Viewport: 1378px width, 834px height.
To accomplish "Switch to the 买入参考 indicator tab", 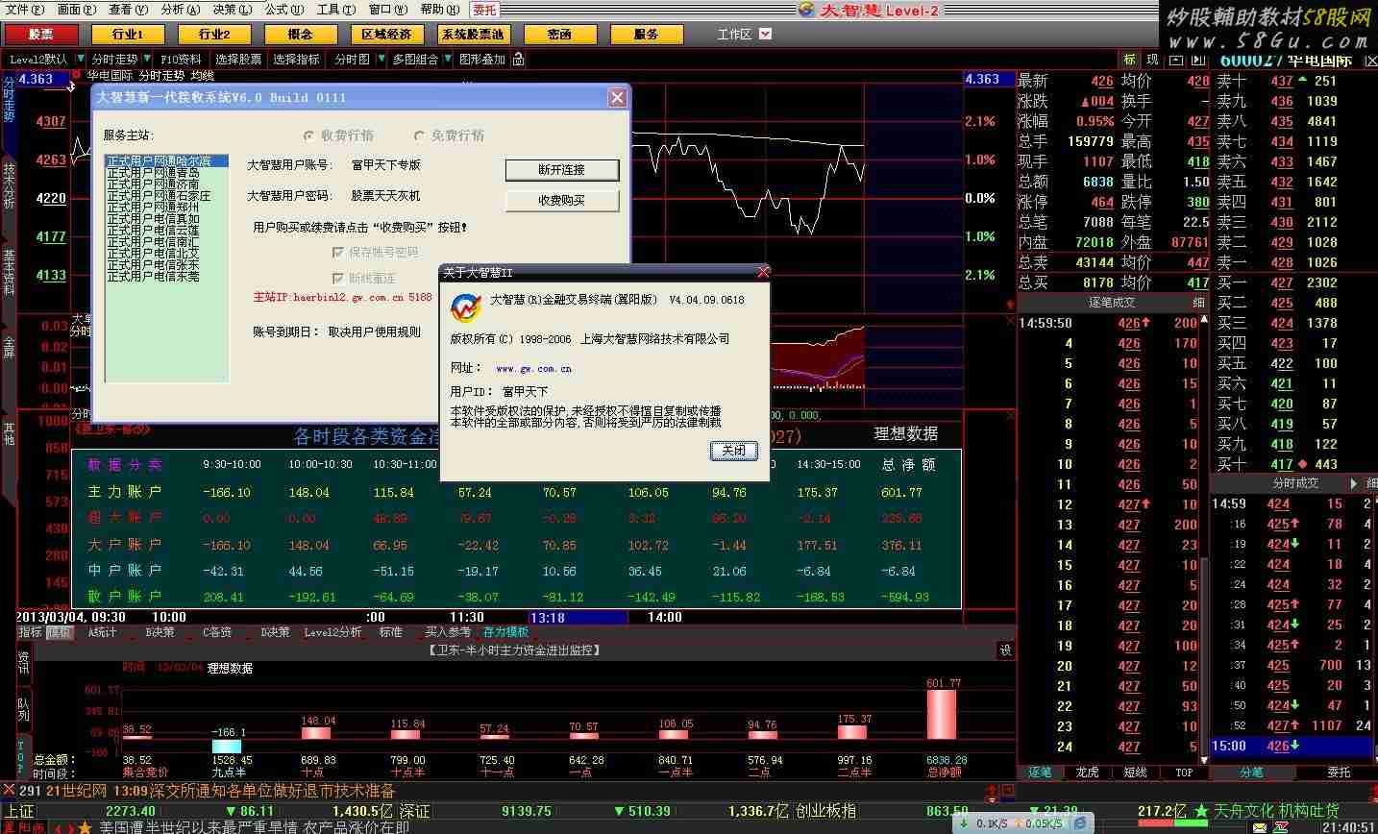I will [449, 632].
